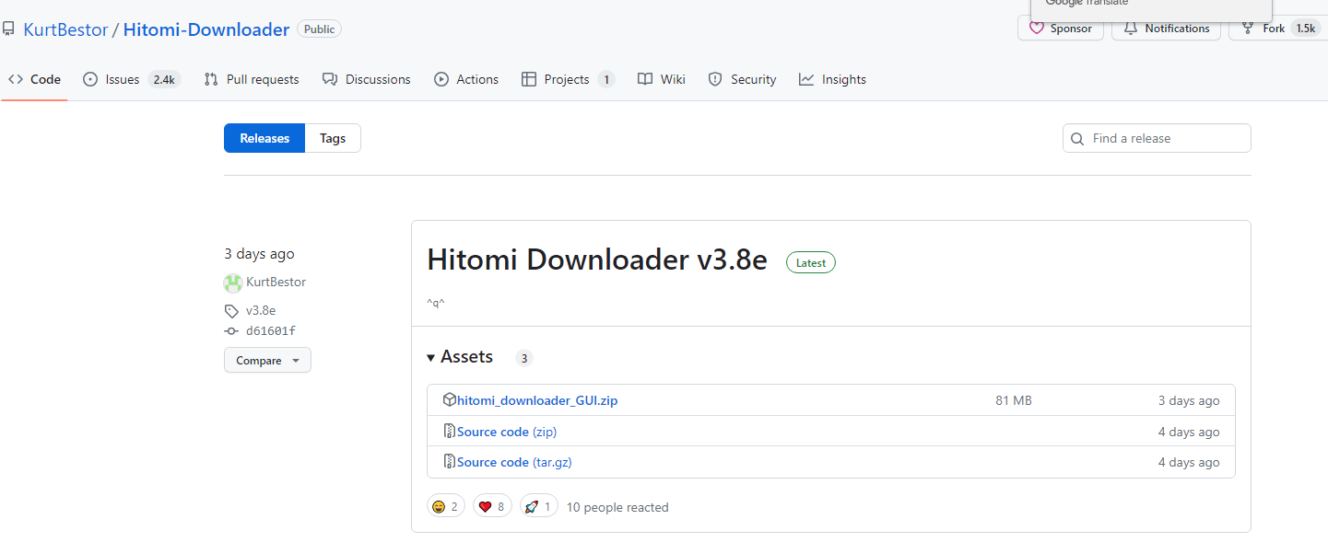Toggle the rocket reaction
The image size is (1328, 554).
[x=539, y=506]
